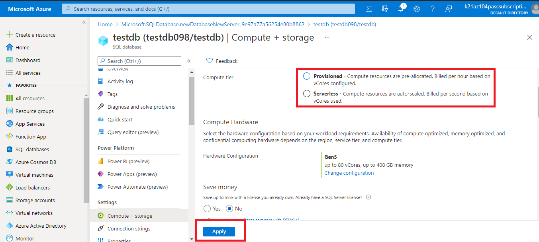Open Cloud Shell icon in top bar
539x242 pixels.
369,9
